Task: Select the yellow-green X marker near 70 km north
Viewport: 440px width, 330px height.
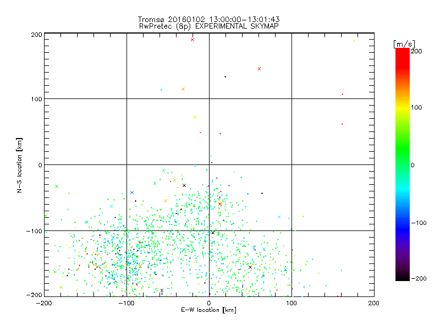Action: tap(195, 117)
